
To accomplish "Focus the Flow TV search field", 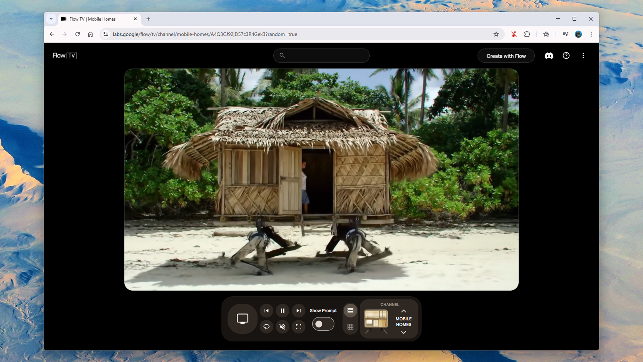I will [x=321, y=55].
